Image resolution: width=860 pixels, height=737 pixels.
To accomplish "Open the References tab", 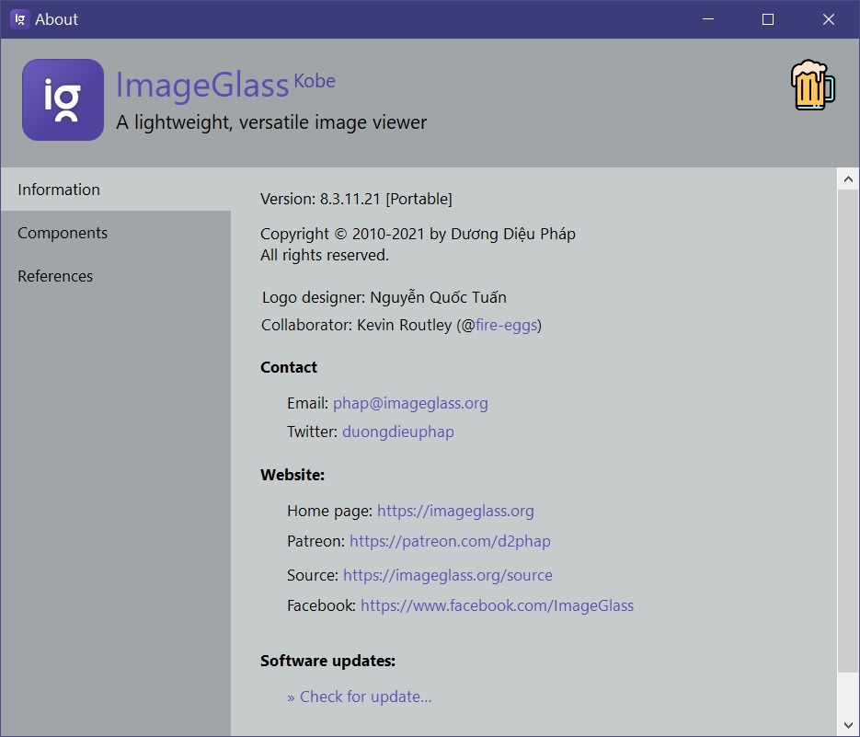I will click(x=116, y=276).
